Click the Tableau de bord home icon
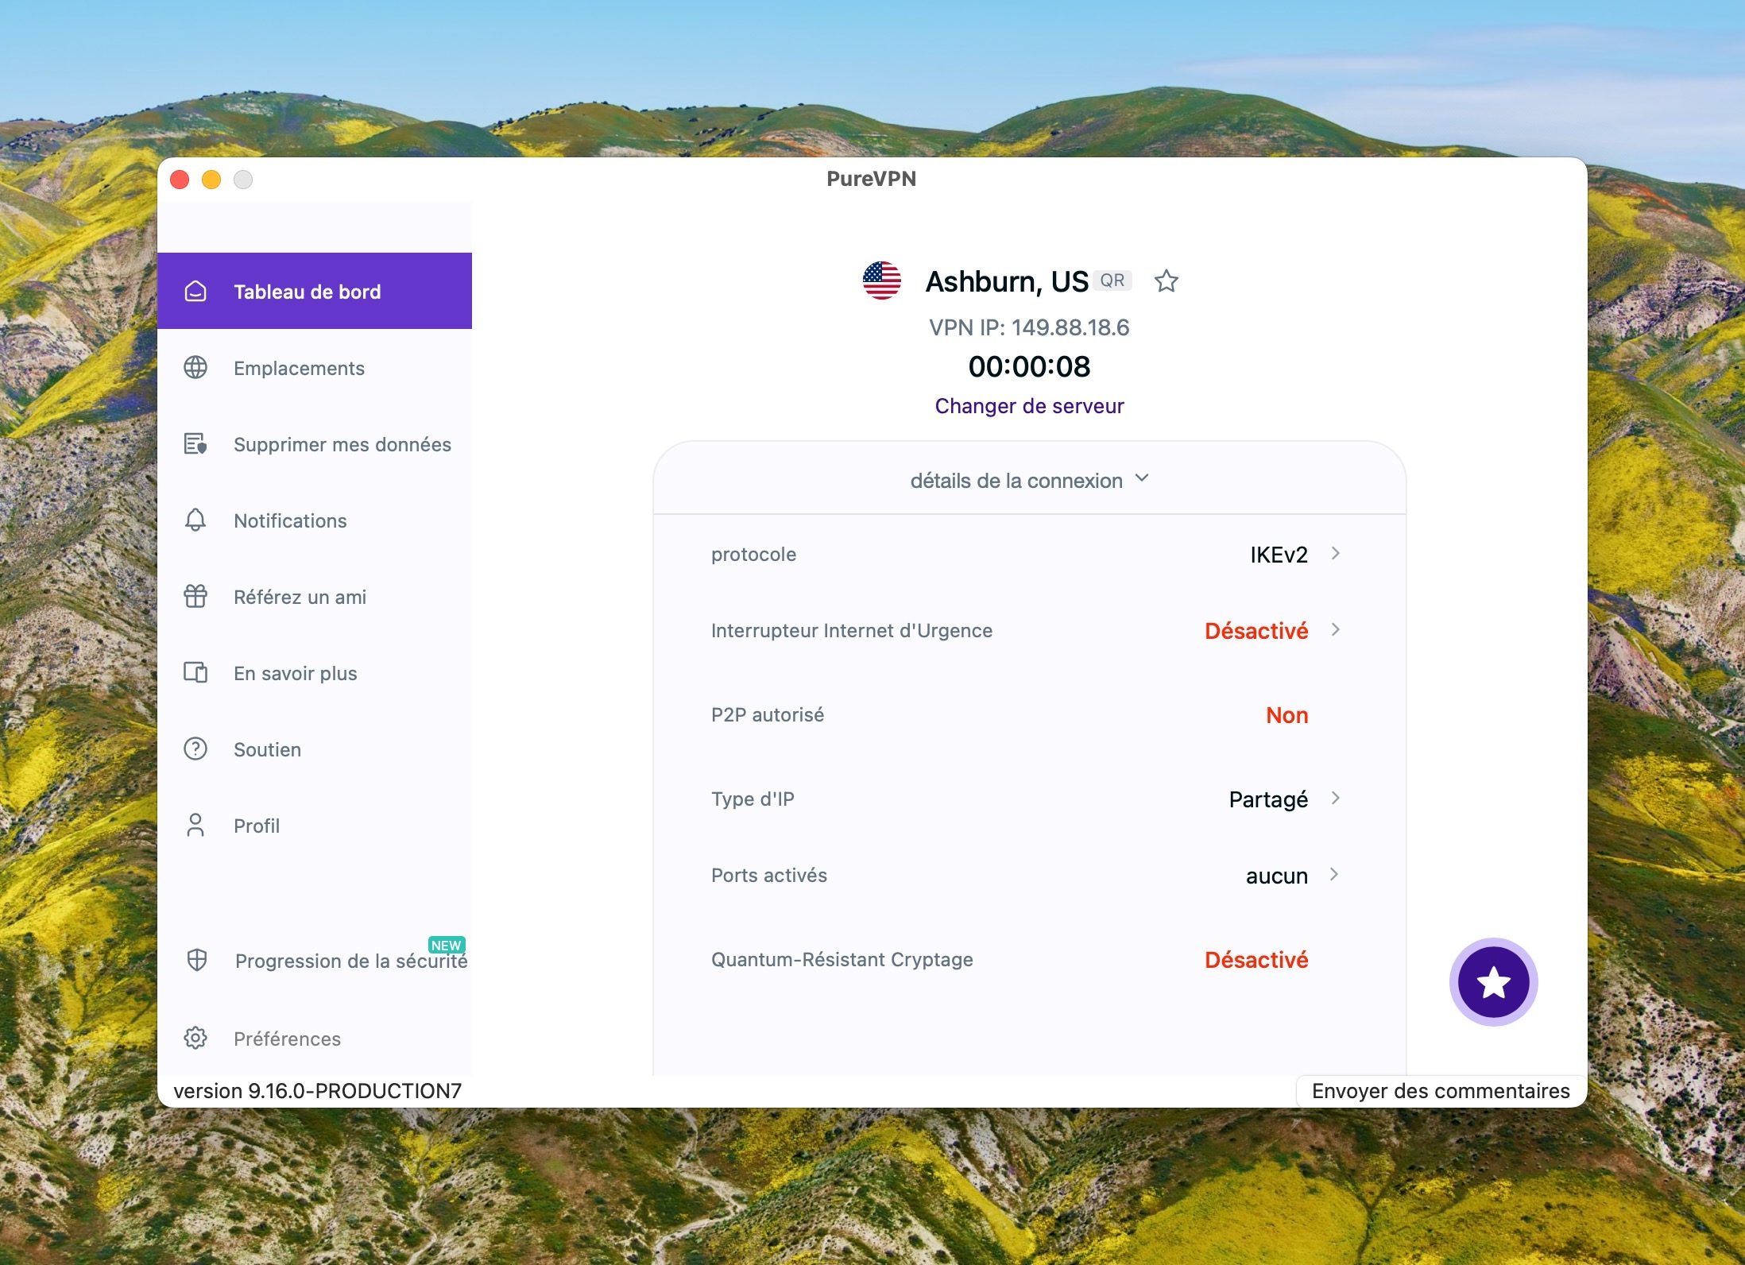Viewport: 1745px width, 1265px height. tap(195, 292)
